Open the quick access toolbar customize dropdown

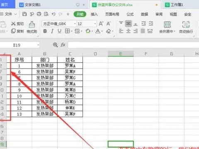(x=68, y=14)
